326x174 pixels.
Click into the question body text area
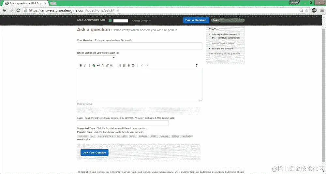140,84
